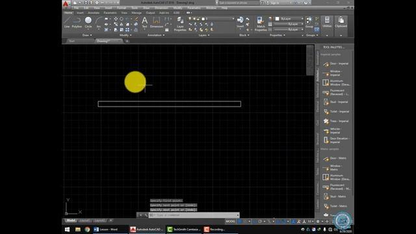Select the Line draw tool

pos(67,22)
